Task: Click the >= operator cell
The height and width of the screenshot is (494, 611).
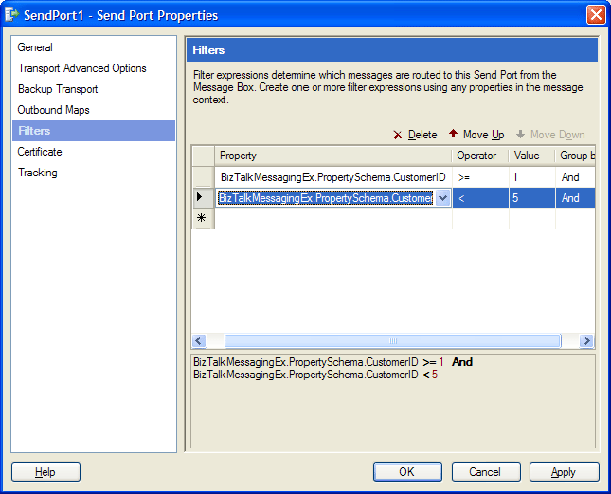Action: (480, 177)
